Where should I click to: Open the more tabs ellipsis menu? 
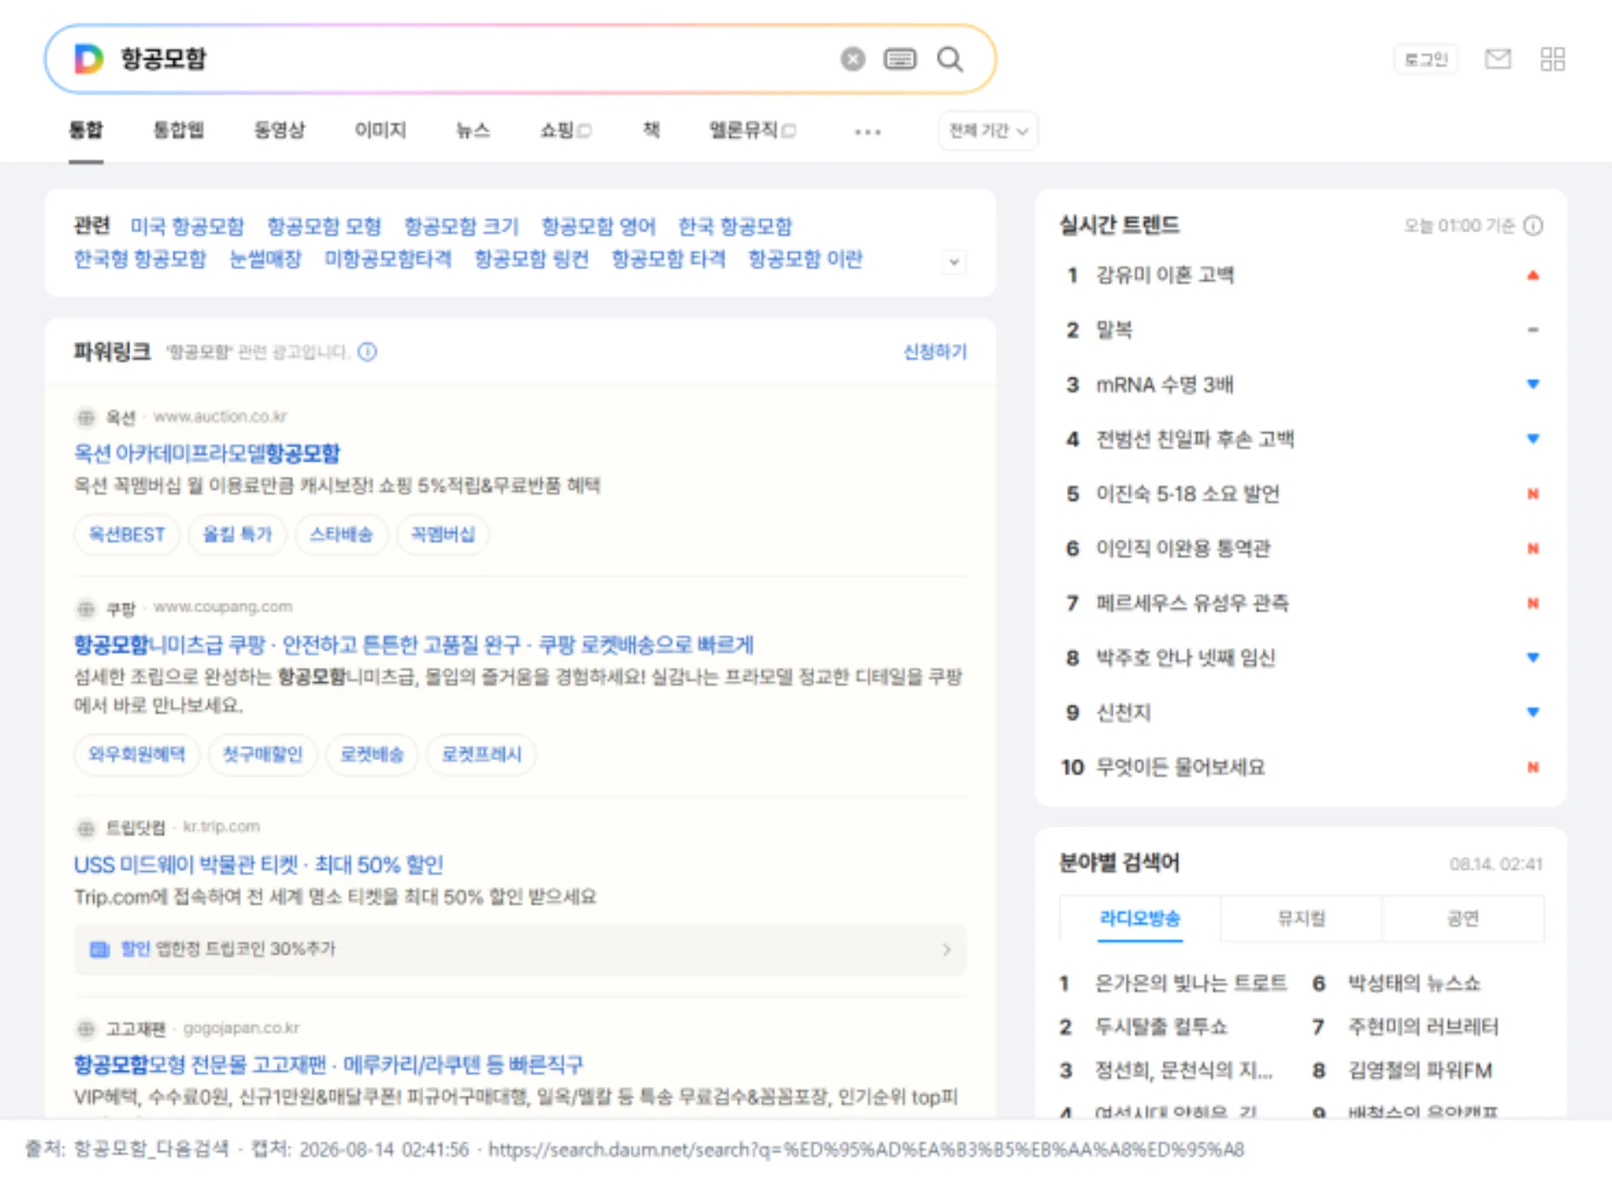tap(867, 132)
